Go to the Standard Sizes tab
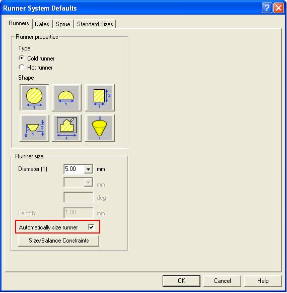Screen dimensions: 287x293 95,24
